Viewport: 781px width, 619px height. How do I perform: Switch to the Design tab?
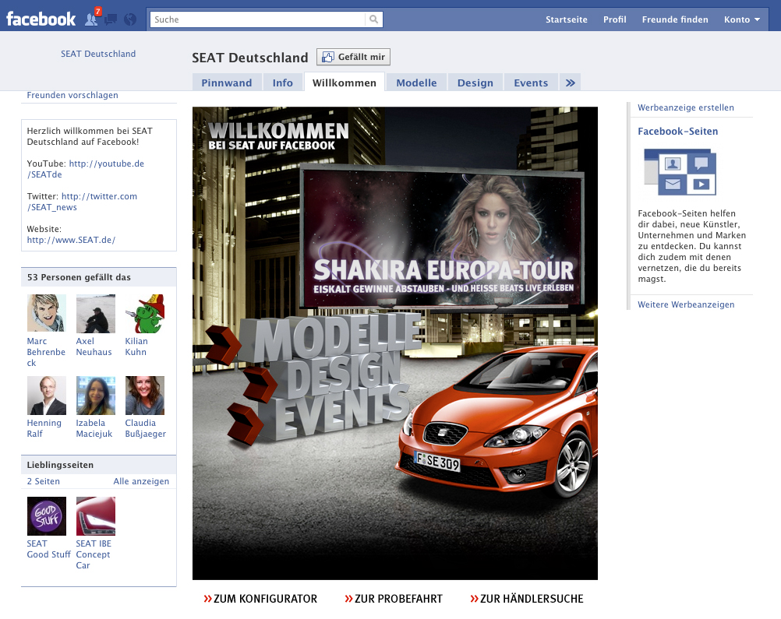click(x=475, y=83)
